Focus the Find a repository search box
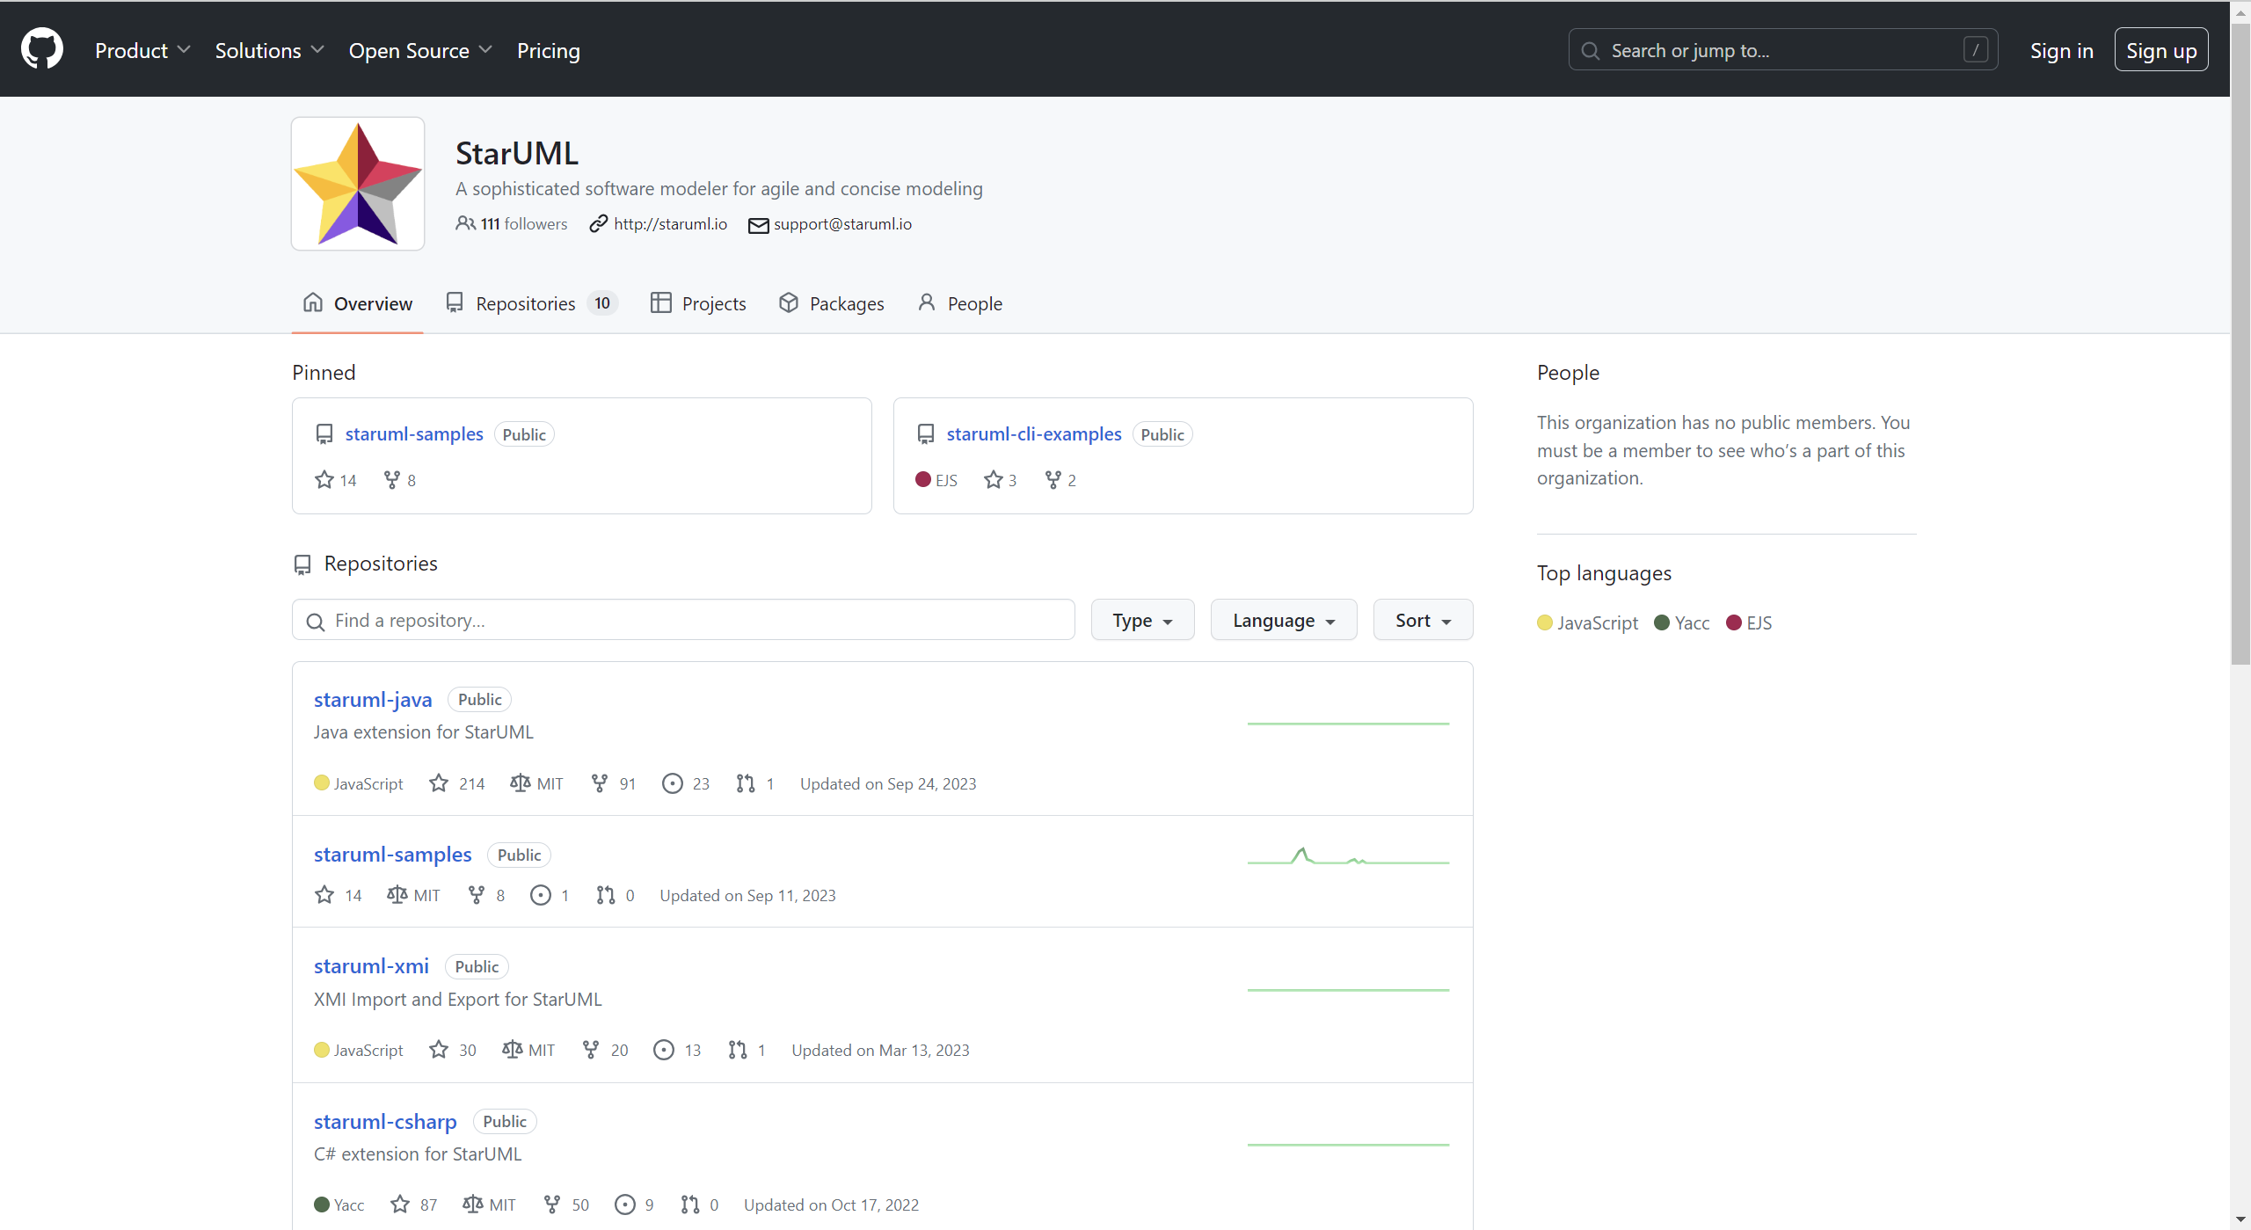2251x1230 pixels. pos(683,620)
